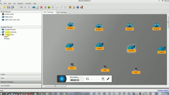Screen dimensions: 169x95
Task: Open the Designer menu
Action: 20,3
